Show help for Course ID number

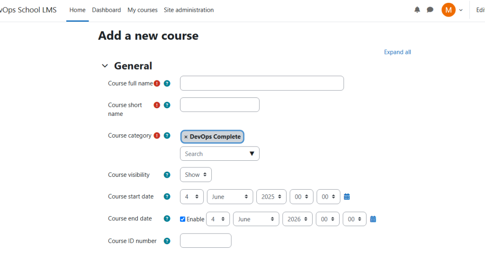(167, 241)
